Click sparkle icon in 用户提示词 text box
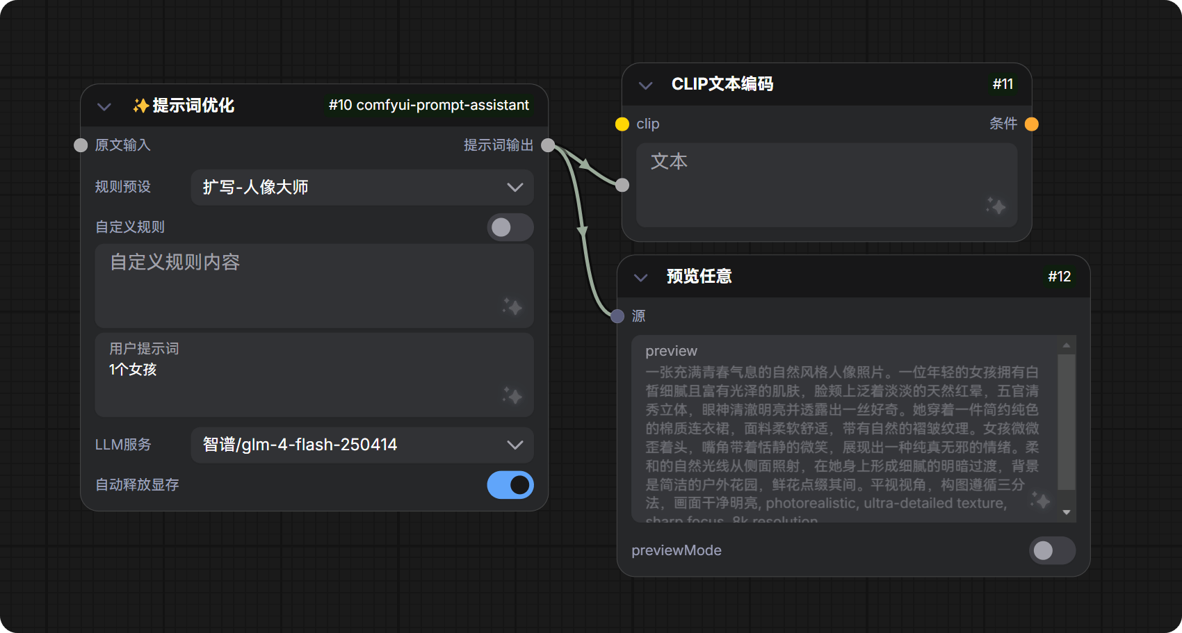 point(512,395)
